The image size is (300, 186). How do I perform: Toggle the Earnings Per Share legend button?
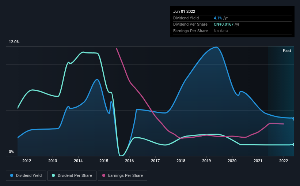122,176
